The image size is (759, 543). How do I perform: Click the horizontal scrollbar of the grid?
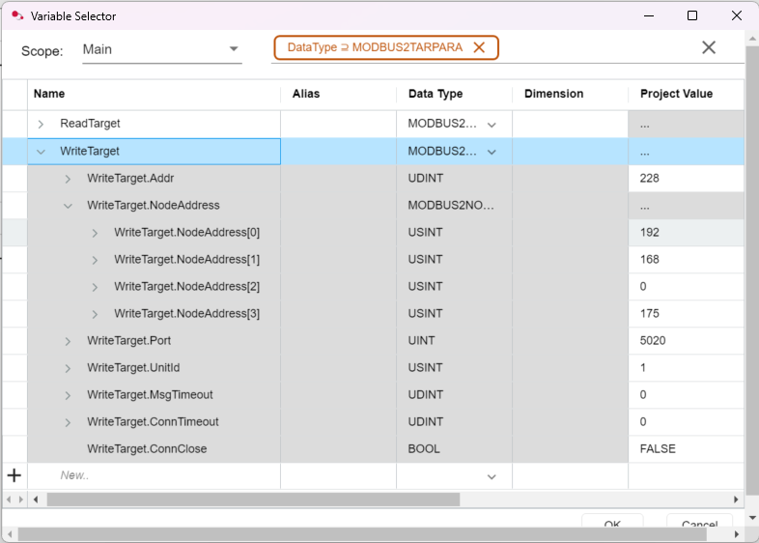253,500
